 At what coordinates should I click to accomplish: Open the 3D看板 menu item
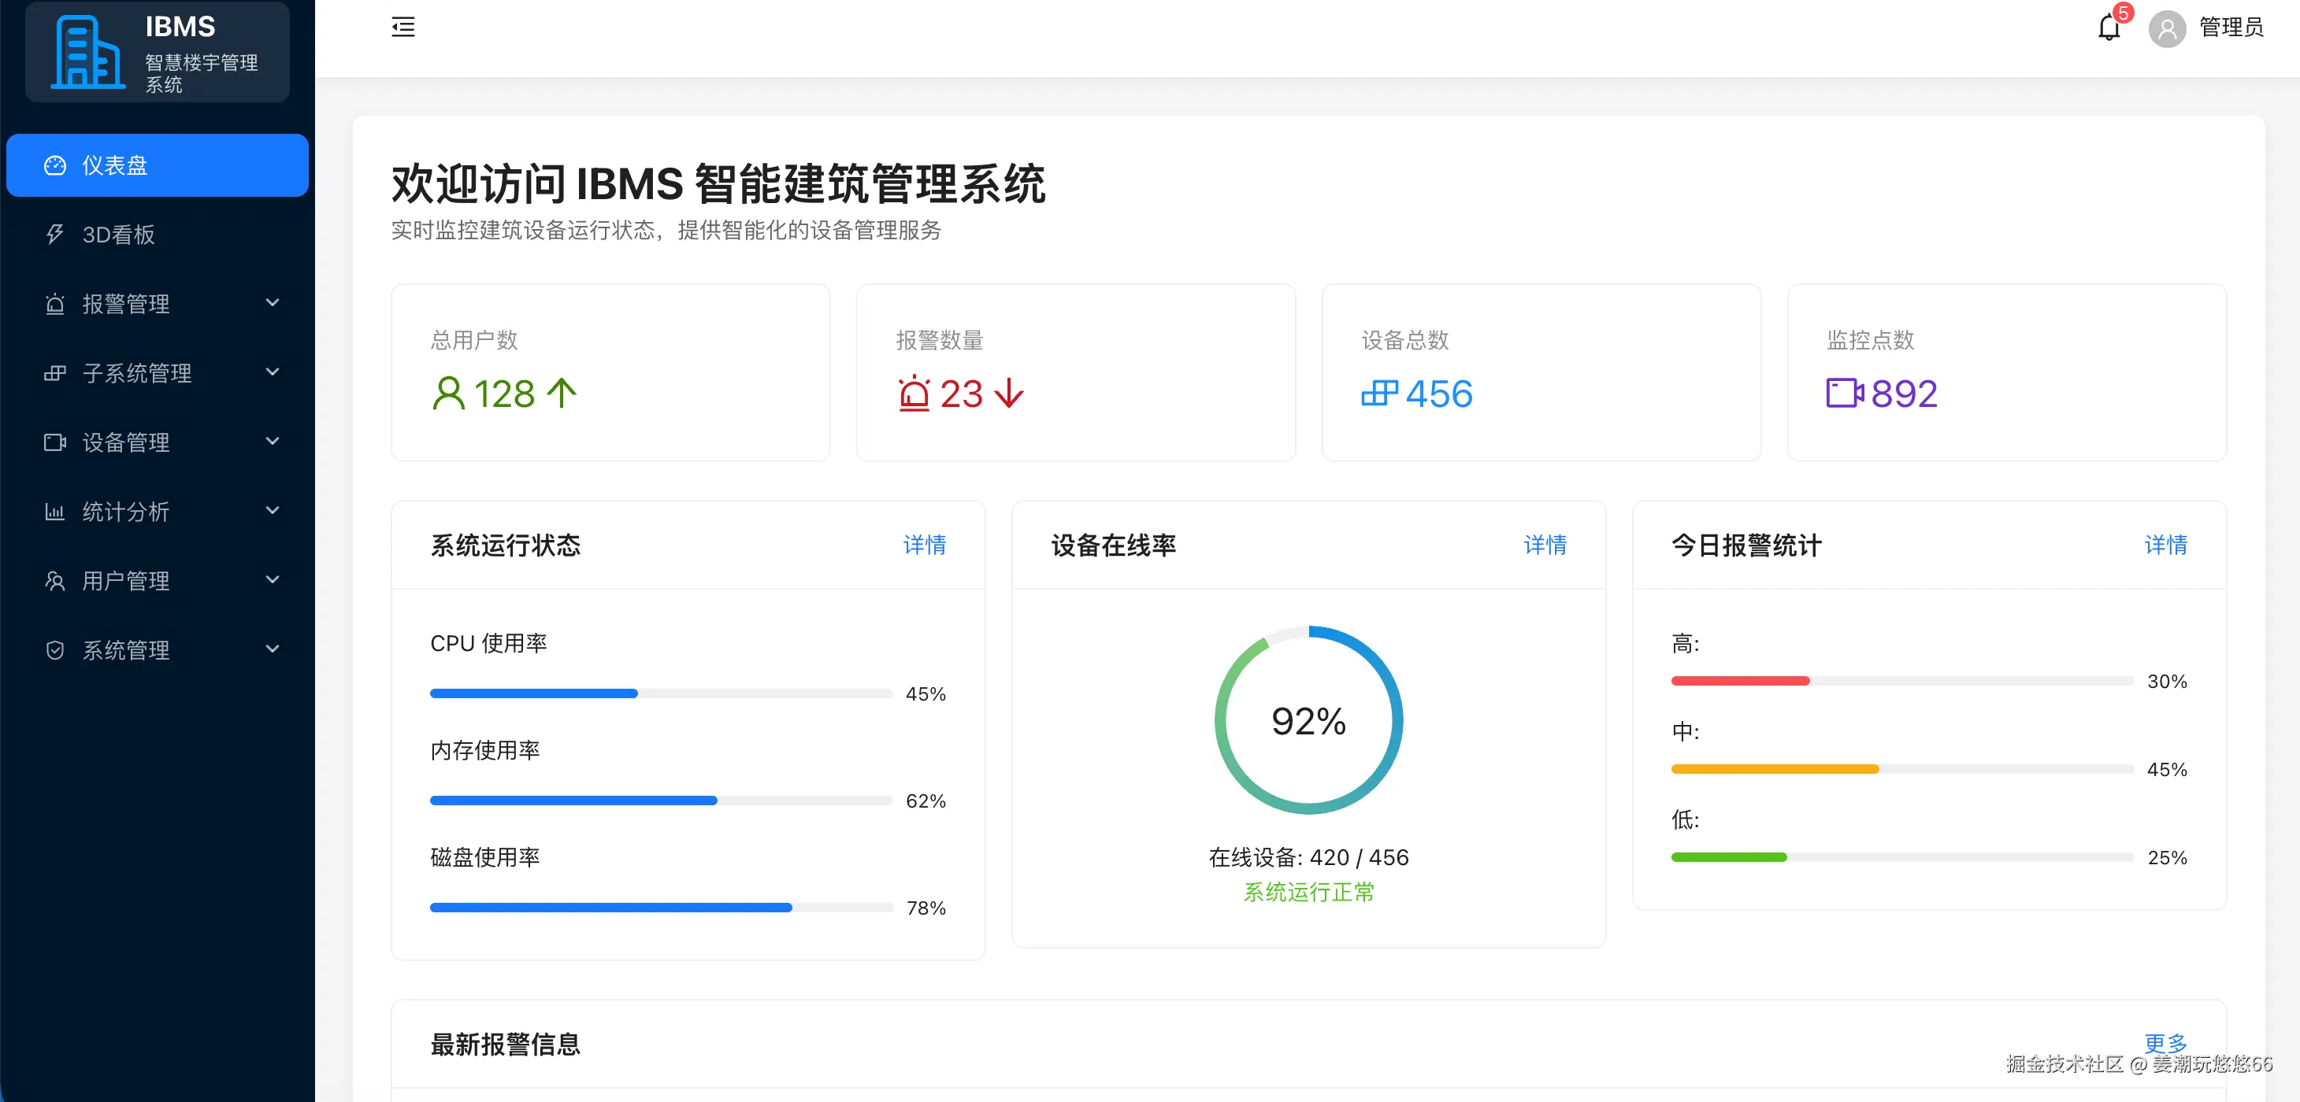click(119, 235)
